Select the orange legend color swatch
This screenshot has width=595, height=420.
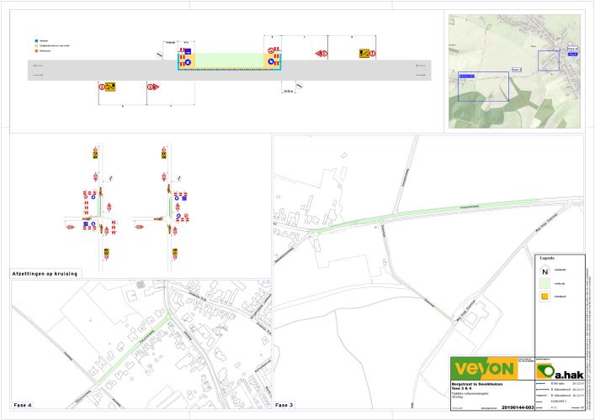(x=545, y=296)
